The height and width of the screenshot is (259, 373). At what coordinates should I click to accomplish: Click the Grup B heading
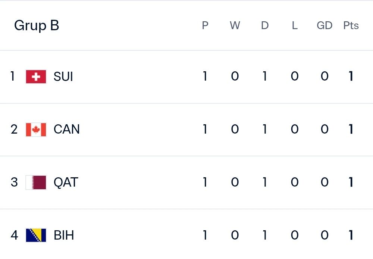[x=37, y=26]
